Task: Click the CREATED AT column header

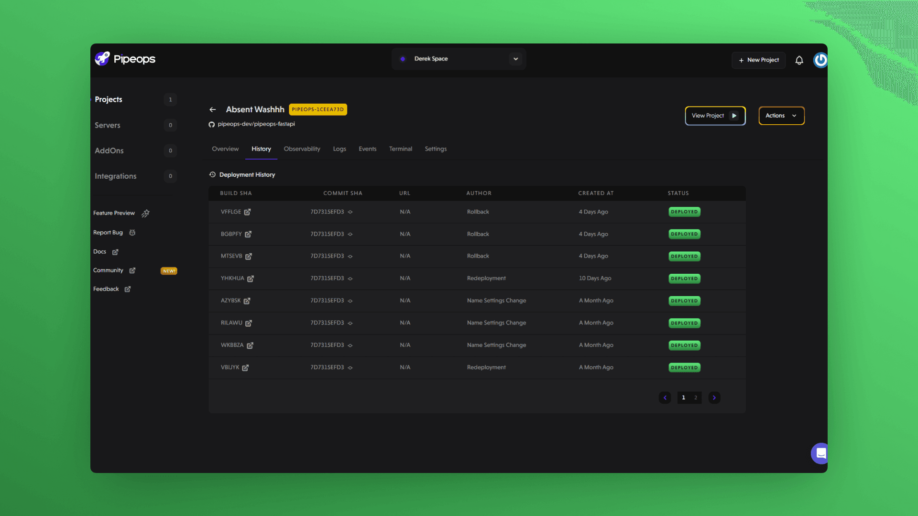Action: pos(596,193)
